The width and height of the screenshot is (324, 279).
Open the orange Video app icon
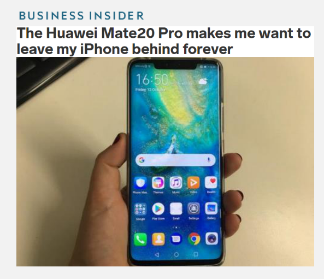193,183
